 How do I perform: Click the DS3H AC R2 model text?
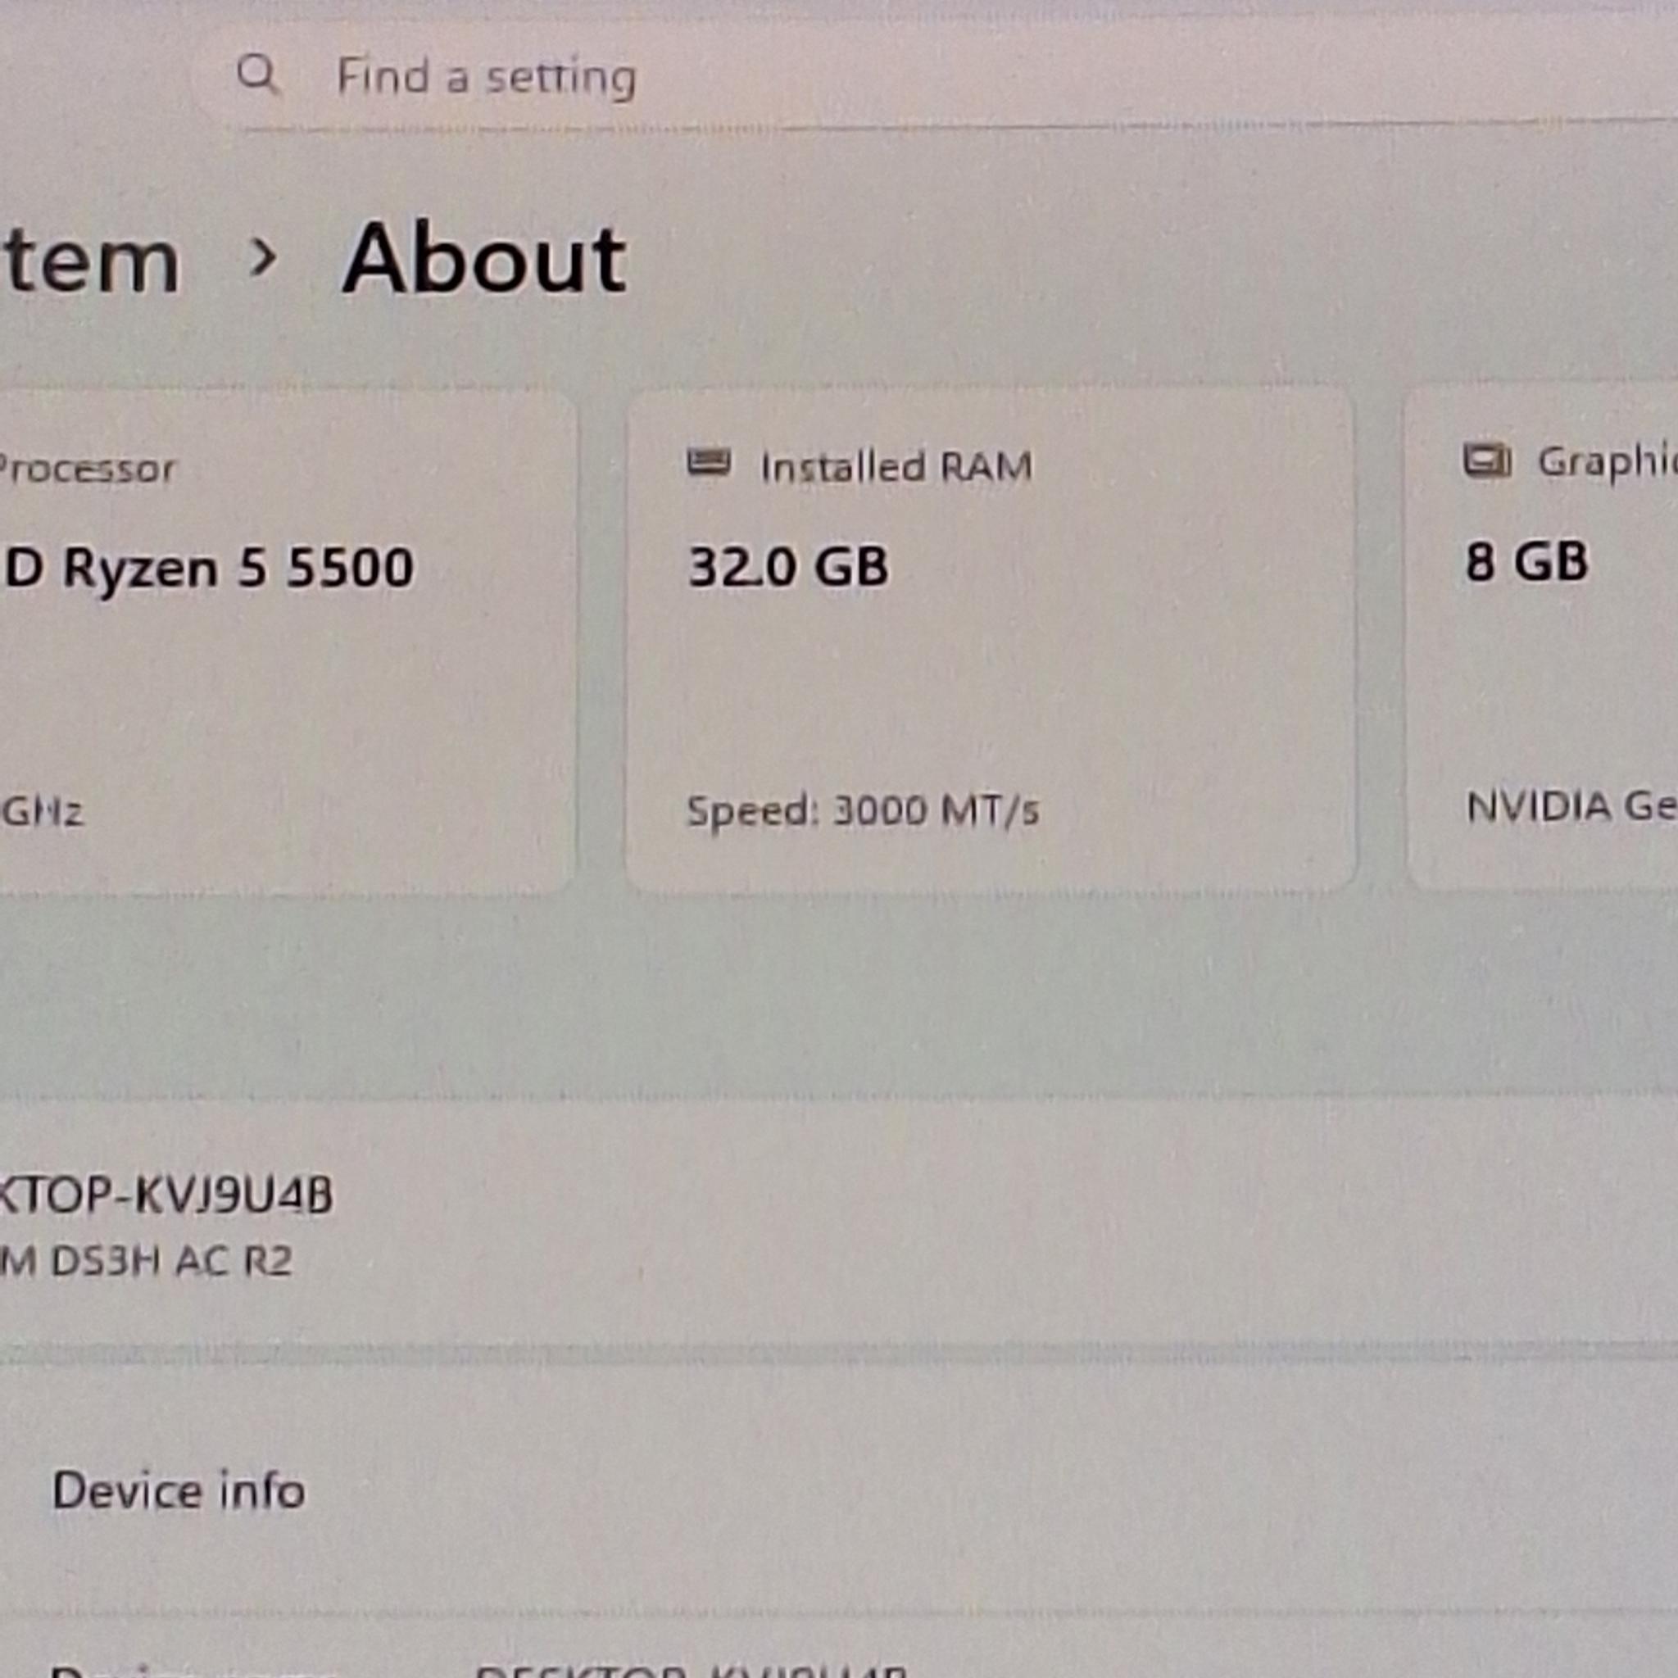coord(145,1261)
